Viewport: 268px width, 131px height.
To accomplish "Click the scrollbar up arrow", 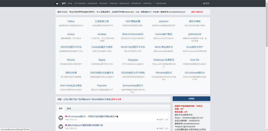I will [267, 1].
